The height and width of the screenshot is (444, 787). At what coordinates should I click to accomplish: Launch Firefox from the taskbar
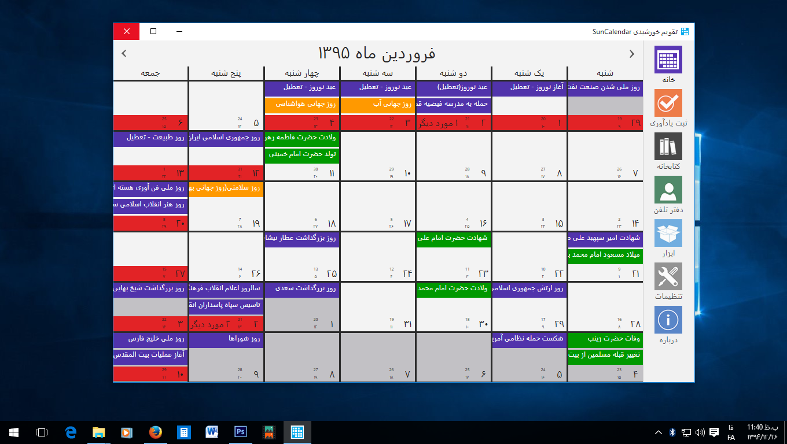pos(155,432)
